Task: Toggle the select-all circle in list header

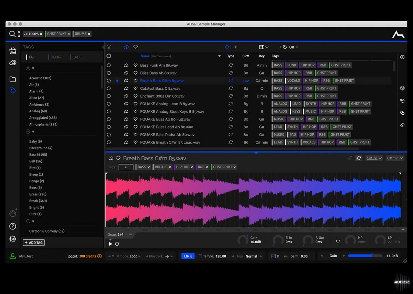Action: (x=109, y=56)
